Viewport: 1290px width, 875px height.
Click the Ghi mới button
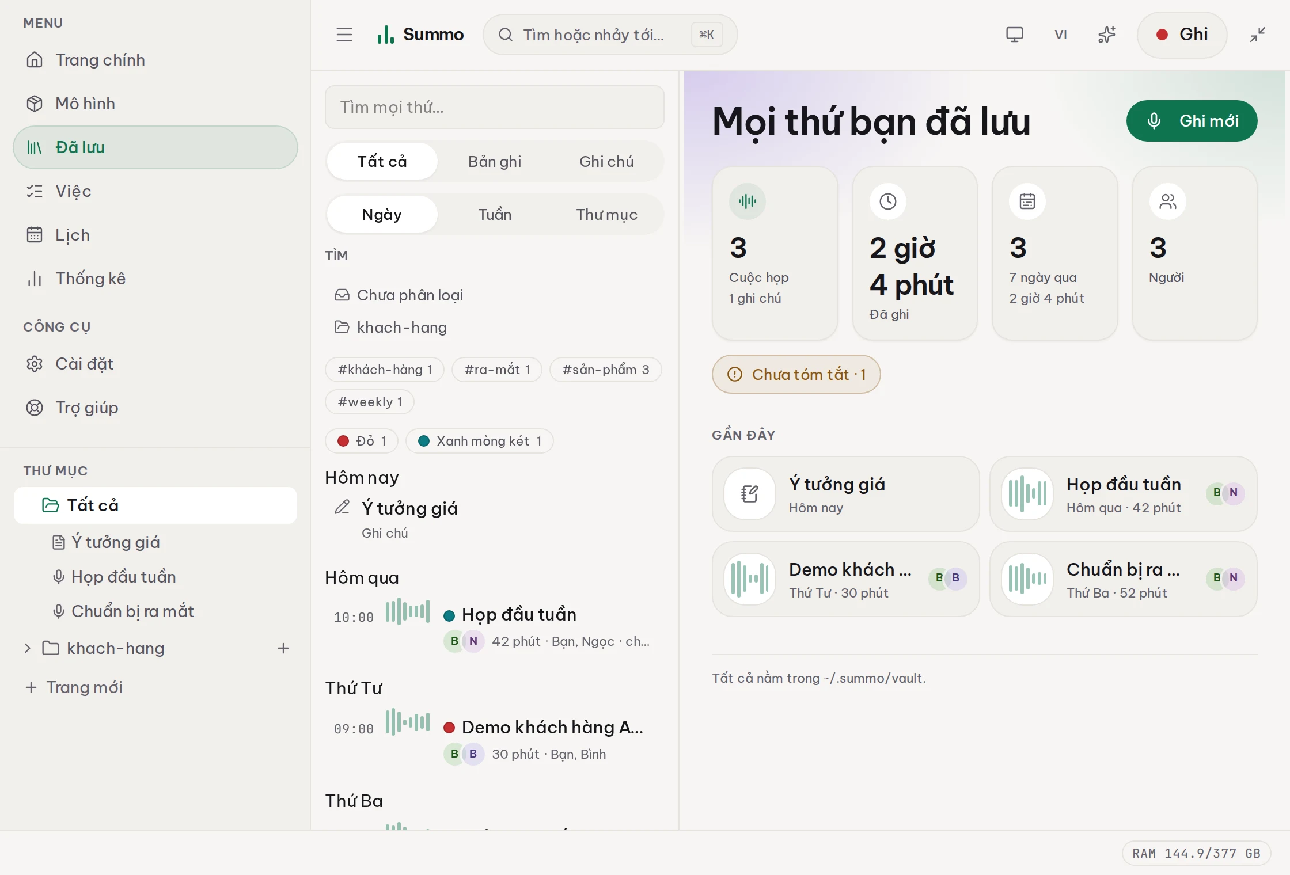(x=1192, y=121)
